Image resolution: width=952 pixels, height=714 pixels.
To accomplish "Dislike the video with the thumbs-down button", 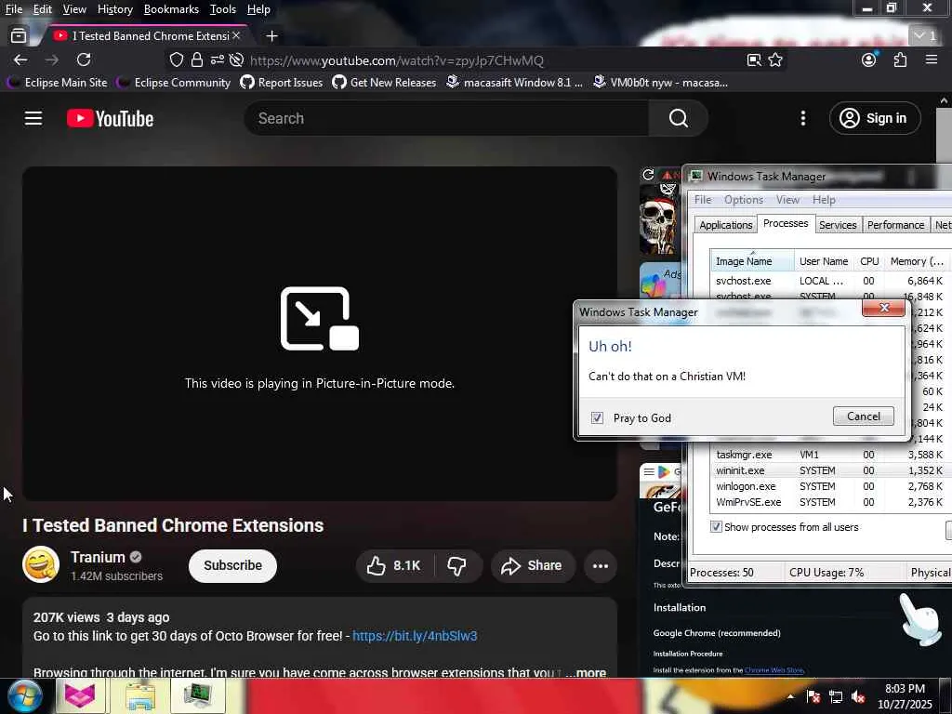I will click(456, 566).
